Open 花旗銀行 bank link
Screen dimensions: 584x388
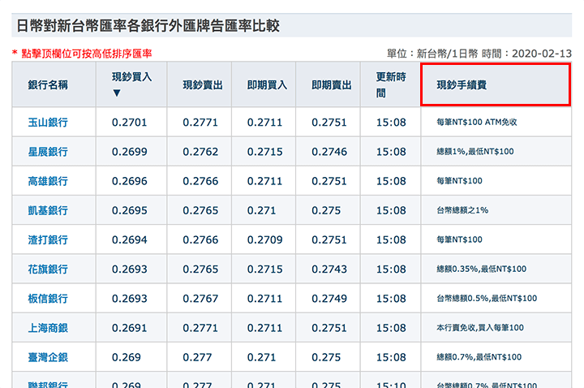pos(48,269)
